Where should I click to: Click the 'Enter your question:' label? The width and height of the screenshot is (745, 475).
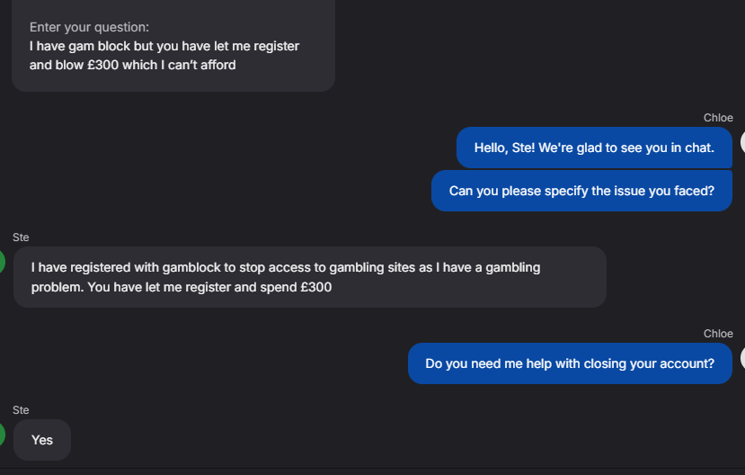click(x=89, y=27)
